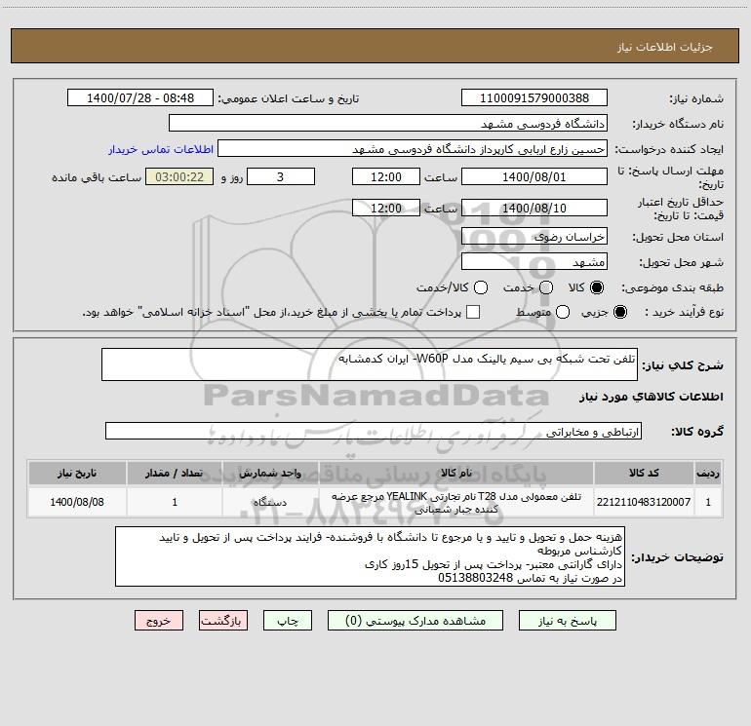
Task: Select the 'کالا' radio button
Action: (597, 287)
